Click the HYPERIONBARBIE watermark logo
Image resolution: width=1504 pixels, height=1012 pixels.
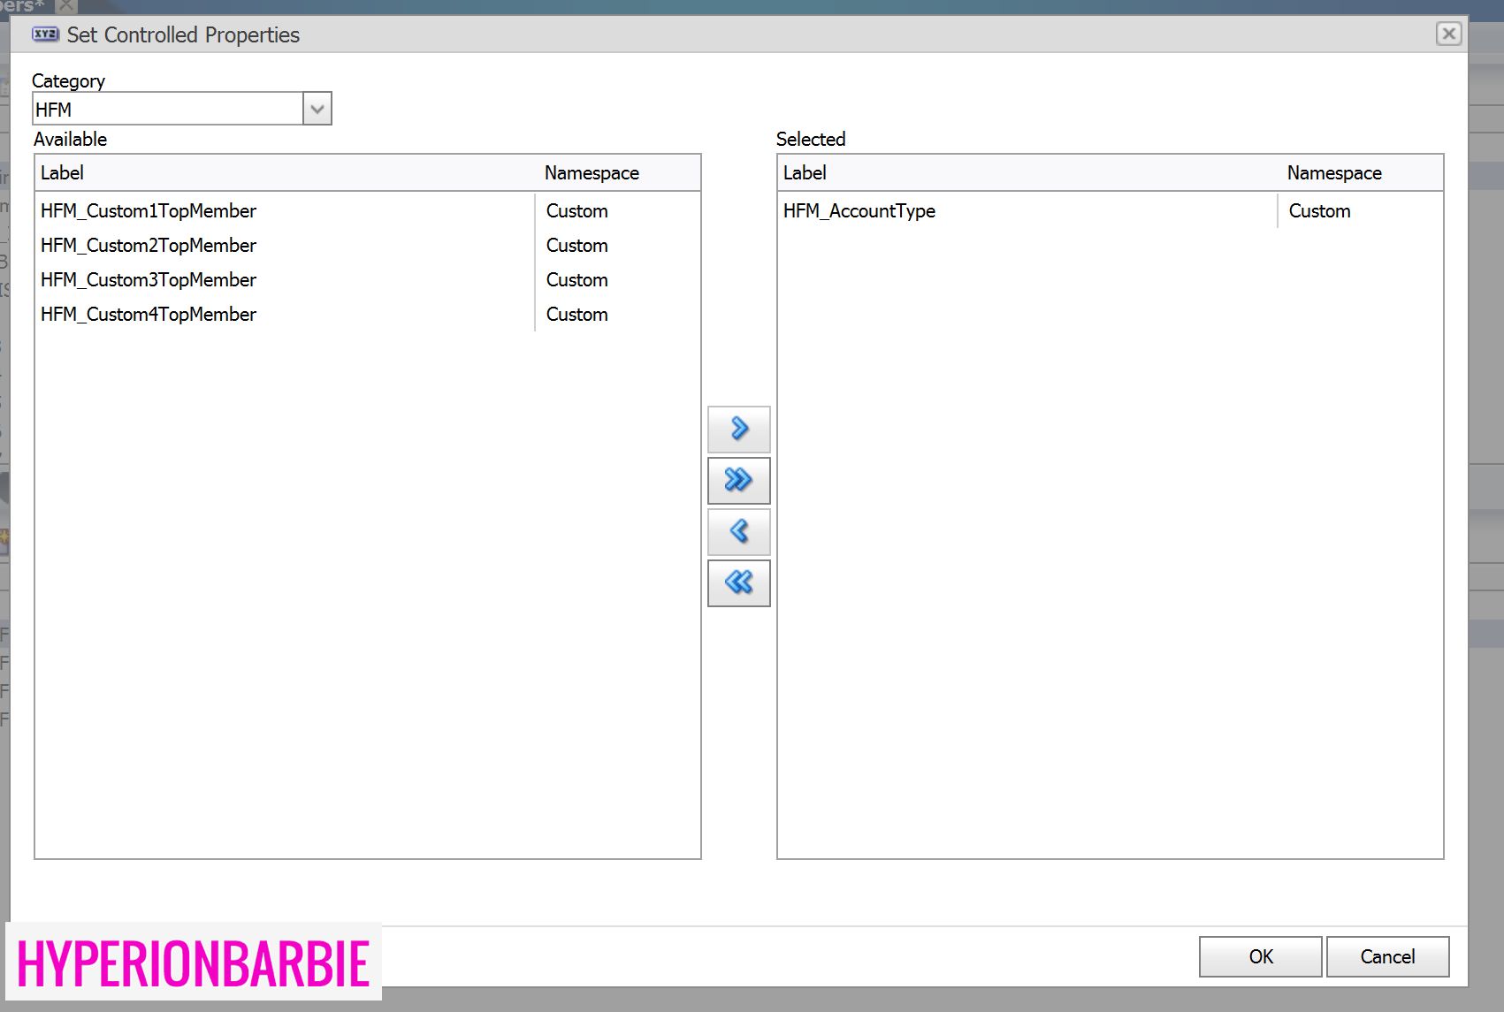pos(193,963)
